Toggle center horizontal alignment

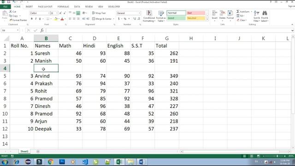[x=74, y=19]
